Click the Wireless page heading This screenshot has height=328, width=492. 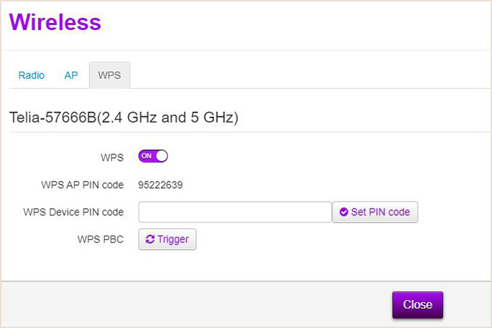pos(55,22)
